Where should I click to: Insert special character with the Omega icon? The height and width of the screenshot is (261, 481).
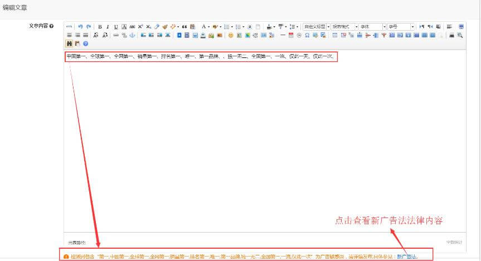(307, 35)
